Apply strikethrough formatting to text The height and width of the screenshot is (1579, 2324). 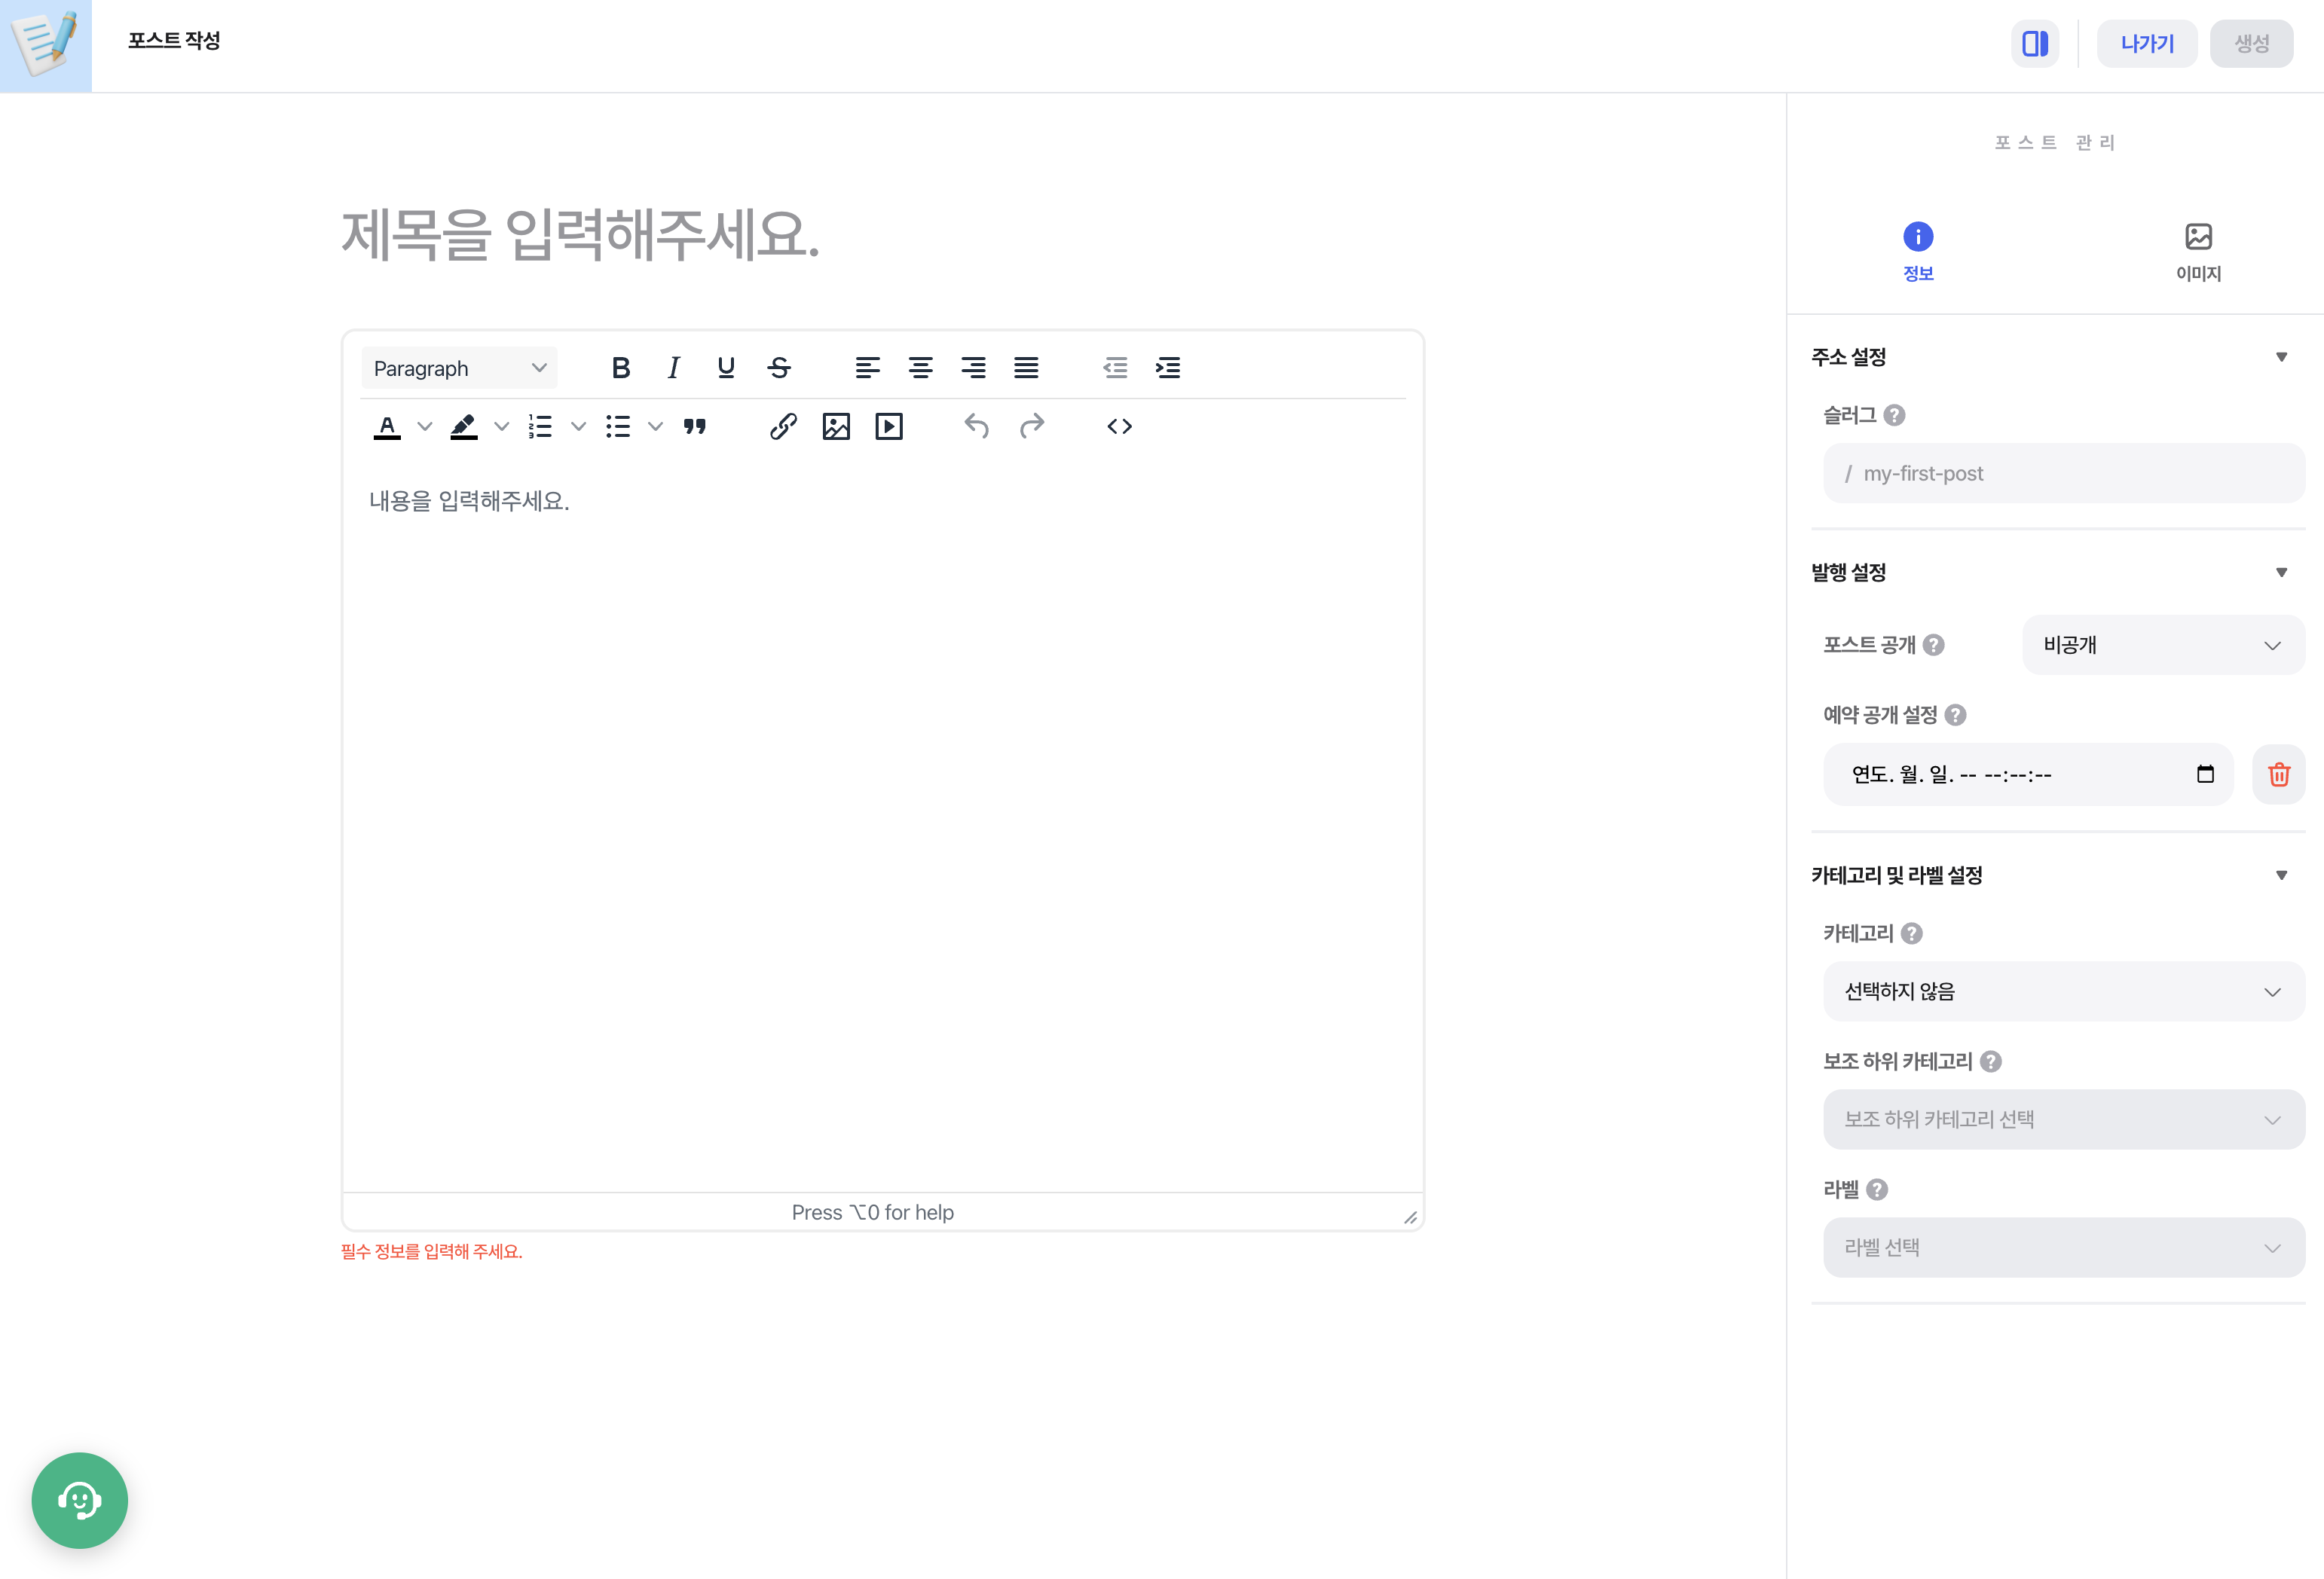(780, 367)
